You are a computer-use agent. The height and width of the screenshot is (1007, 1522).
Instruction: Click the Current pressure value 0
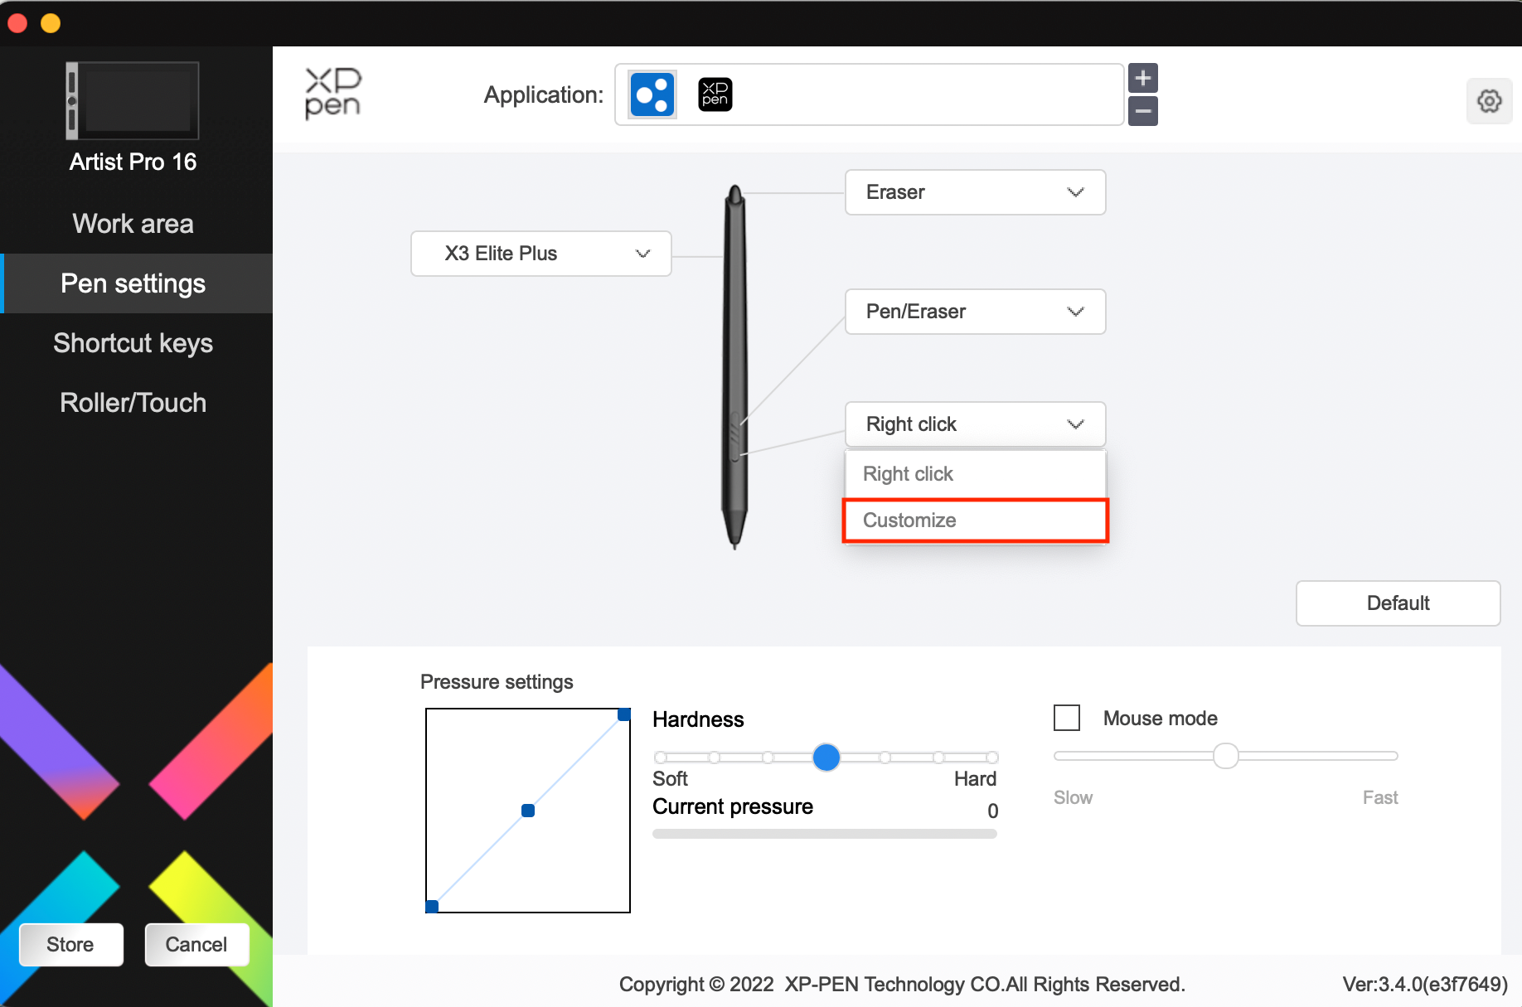click(992, 811)
